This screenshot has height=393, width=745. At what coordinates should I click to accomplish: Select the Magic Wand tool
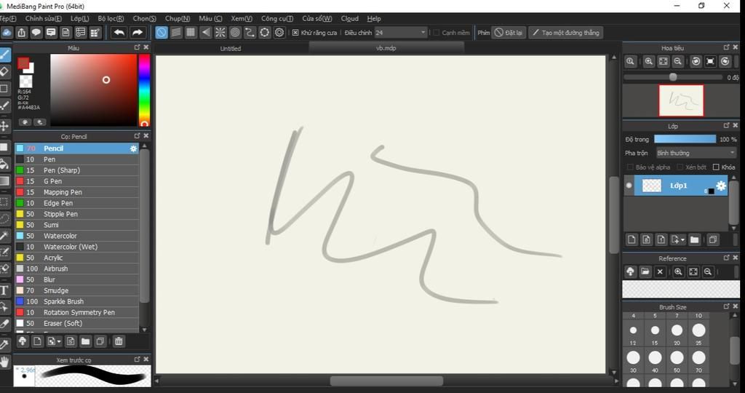pyautogui.click(x=5, y=235)
